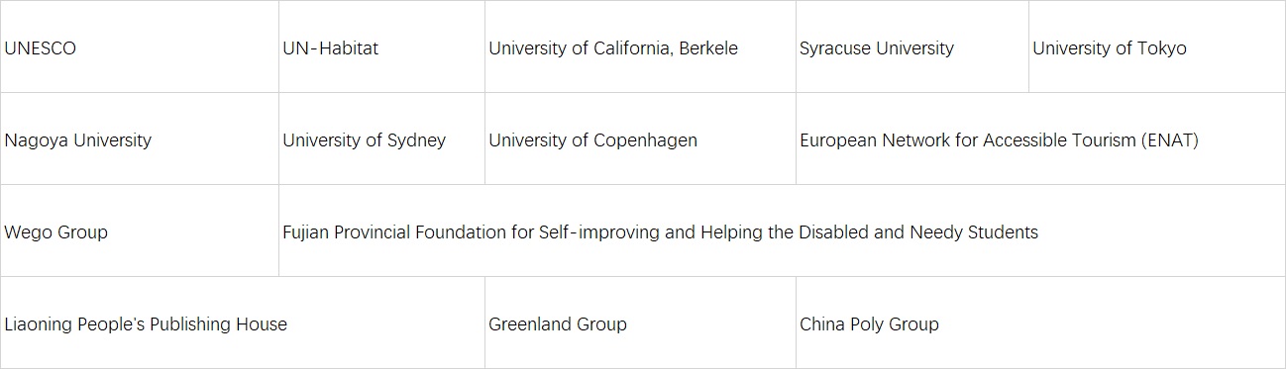Viewport: 1286px width, 369px height.
Task: Click University of California, Berkele text
Action: [x=613, y=48]
